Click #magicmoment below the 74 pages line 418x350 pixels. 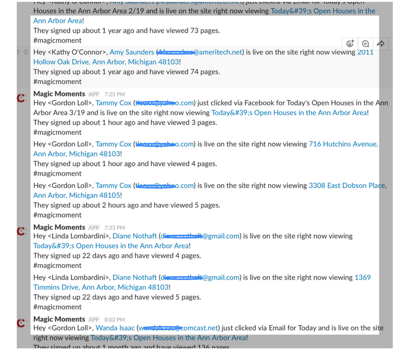pos(57,82)
